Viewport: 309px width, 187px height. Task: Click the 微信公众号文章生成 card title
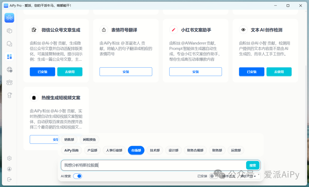(61, 30)
